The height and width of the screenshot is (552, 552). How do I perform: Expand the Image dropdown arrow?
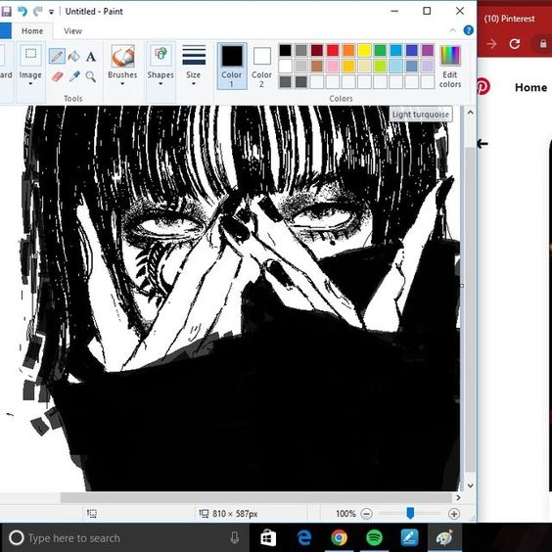point(30,84)
